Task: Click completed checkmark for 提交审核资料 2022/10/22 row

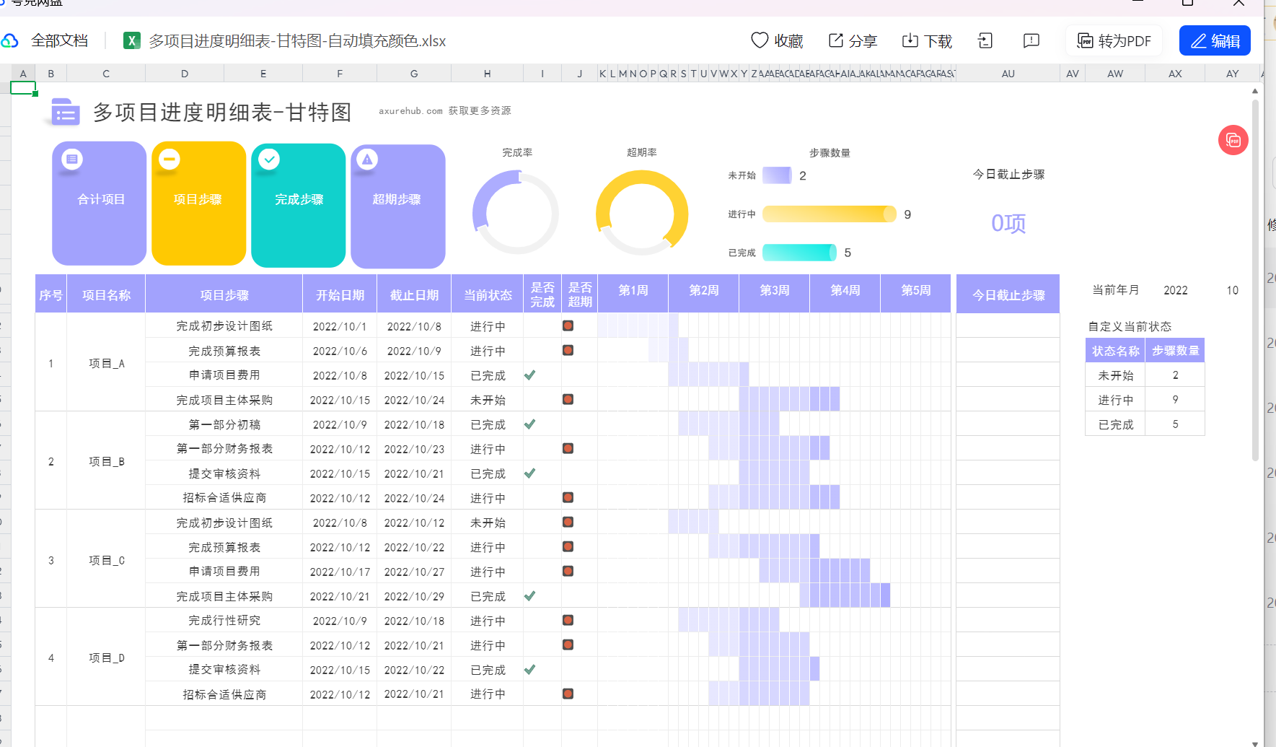Action: click(x=529, y=670)
